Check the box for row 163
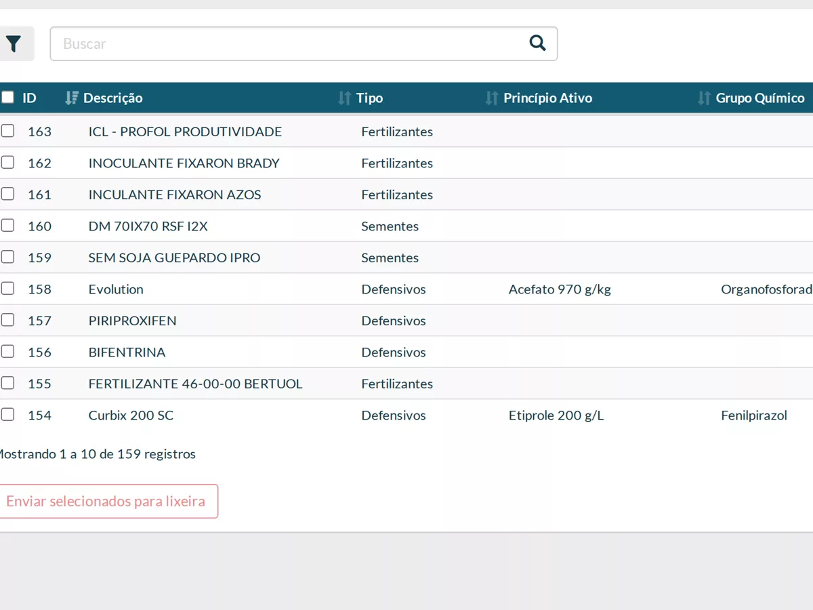 [x=7, y=131]
